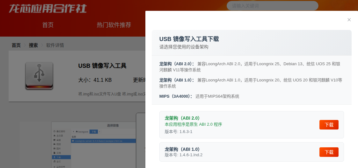The image size is (358, 168).
Task: Click the 选择镜像 dialog title in preview
Action: tap(113, 126)
